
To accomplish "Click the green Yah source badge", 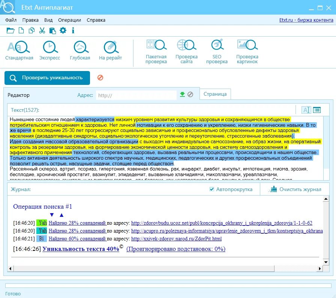I will [42, 223].
